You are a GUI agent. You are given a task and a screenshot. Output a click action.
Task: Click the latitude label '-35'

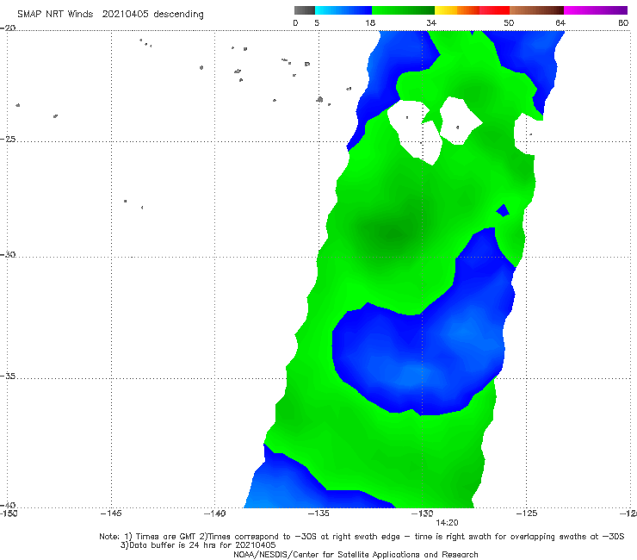pos(8,376)
